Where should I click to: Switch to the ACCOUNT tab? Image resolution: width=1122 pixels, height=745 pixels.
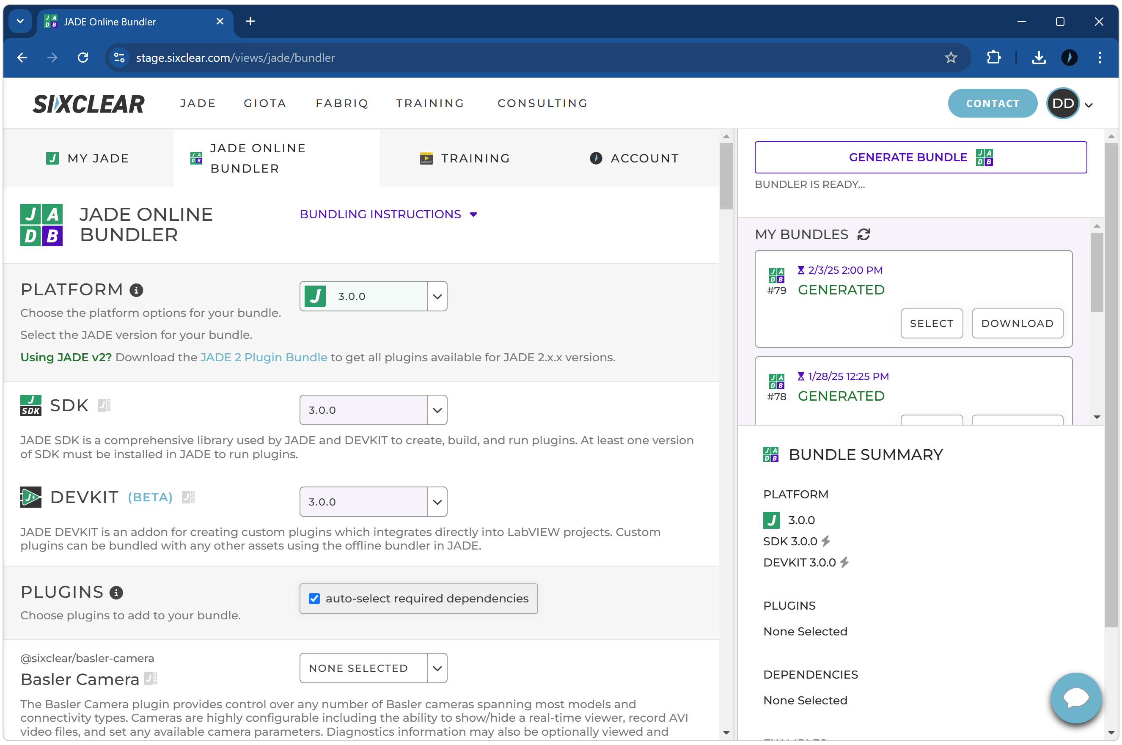pyautogui.click(x=634, y=158)
